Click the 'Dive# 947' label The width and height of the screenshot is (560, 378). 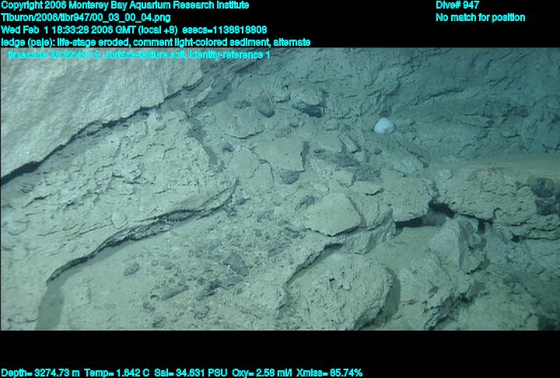pos(457,5)
